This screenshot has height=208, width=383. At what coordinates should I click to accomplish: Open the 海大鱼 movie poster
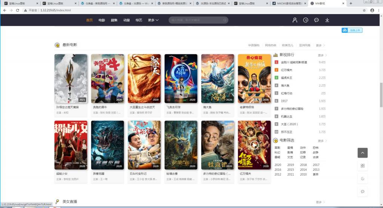[x=218, y=78]
